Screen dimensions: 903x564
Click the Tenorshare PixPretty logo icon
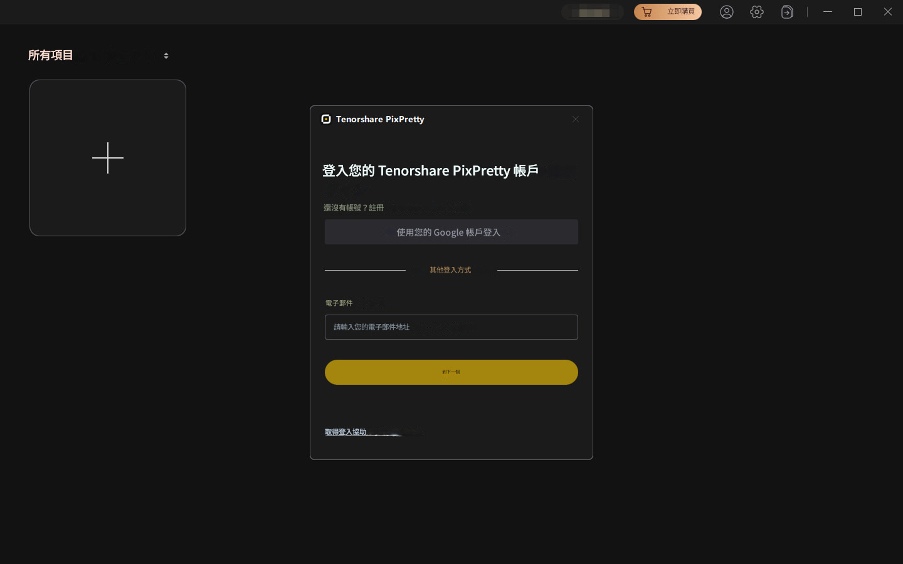pyautogui.click(x=326, y=119)
